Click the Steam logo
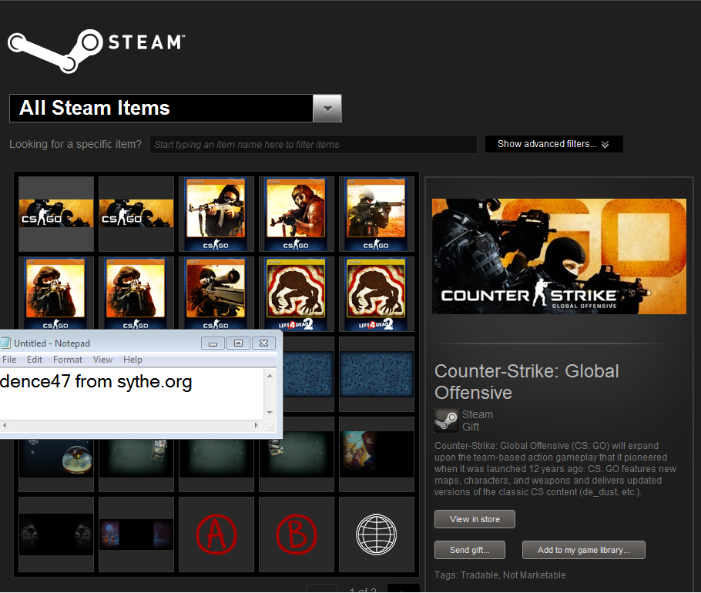 [x=96, y=51]
